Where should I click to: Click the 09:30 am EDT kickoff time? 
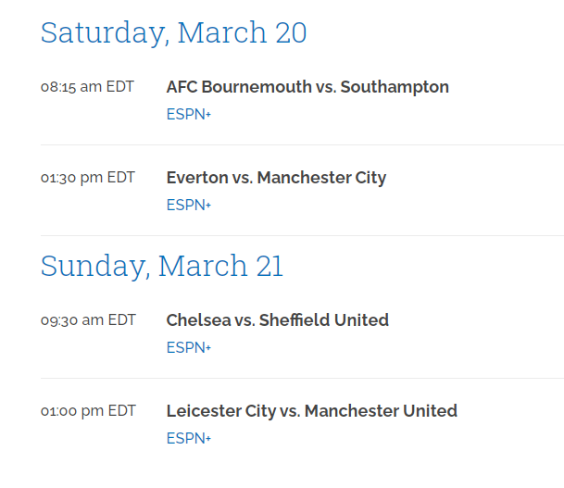point(88,320)
